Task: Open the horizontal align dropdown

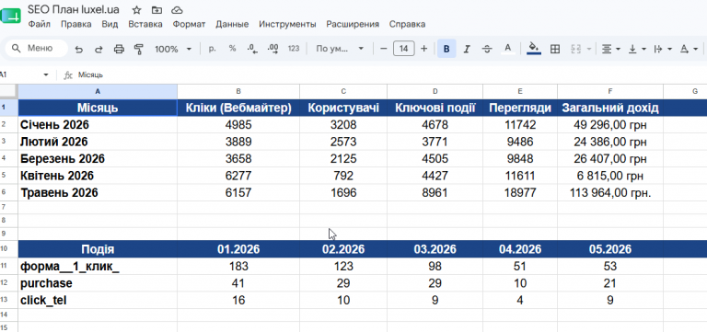Action: click(611, 49)
